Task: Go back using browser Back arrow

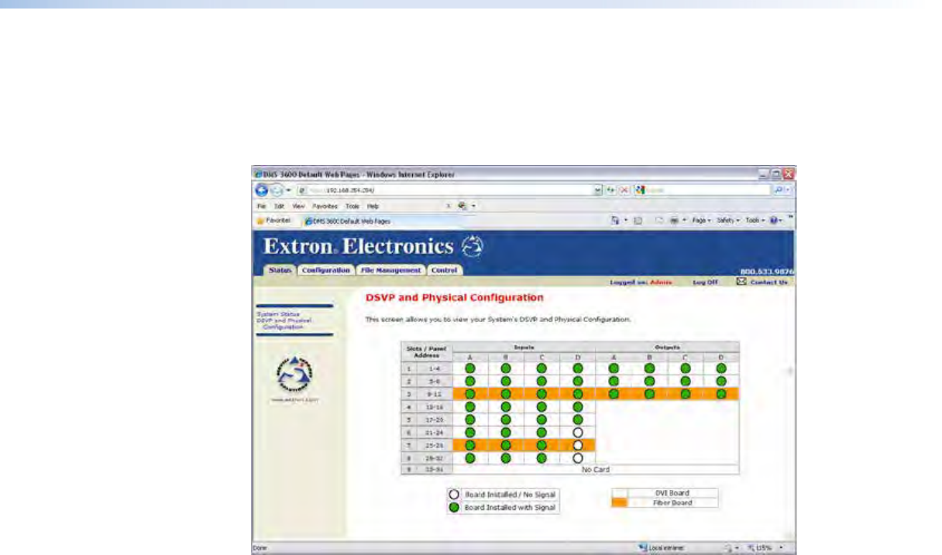Action: point(262,190)
